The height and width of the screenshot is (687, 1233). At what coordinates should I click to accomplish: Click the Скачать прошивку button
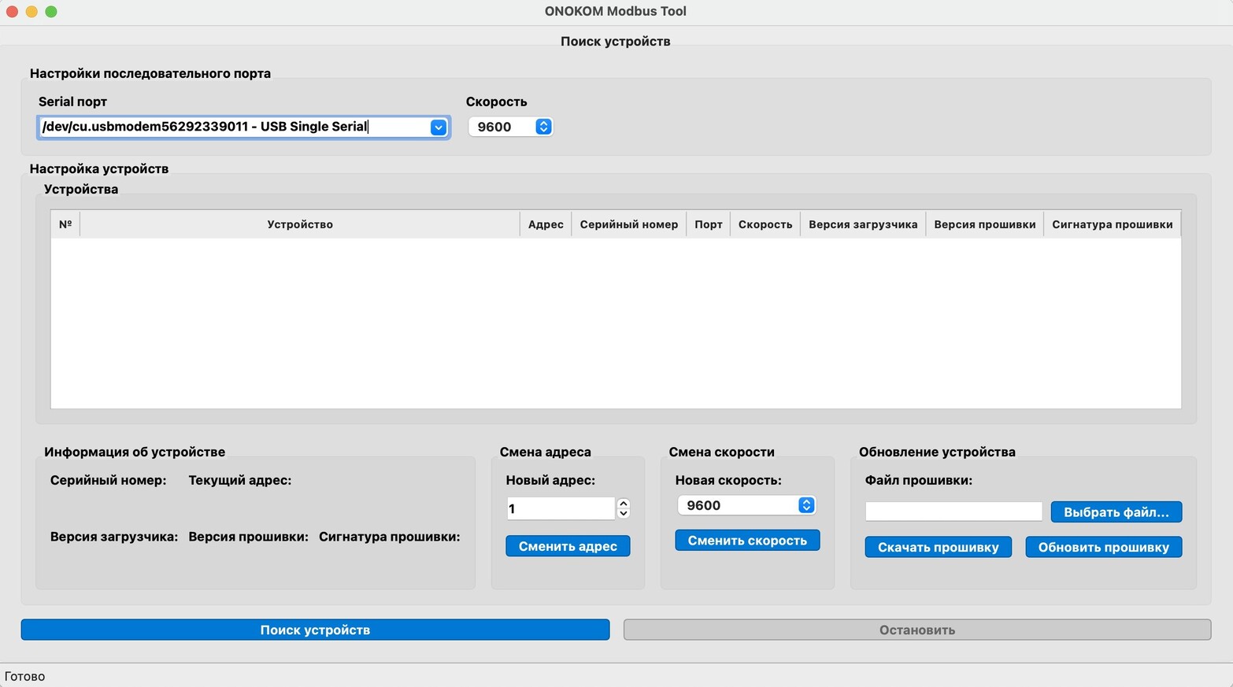coord(937,546)
